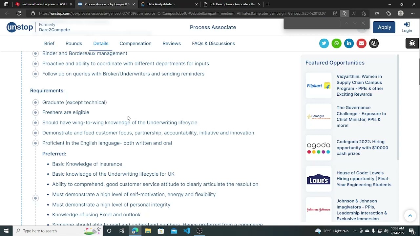Screen dimensions: 420x236
Task: Share the job on Twitter
Action: 324,43
